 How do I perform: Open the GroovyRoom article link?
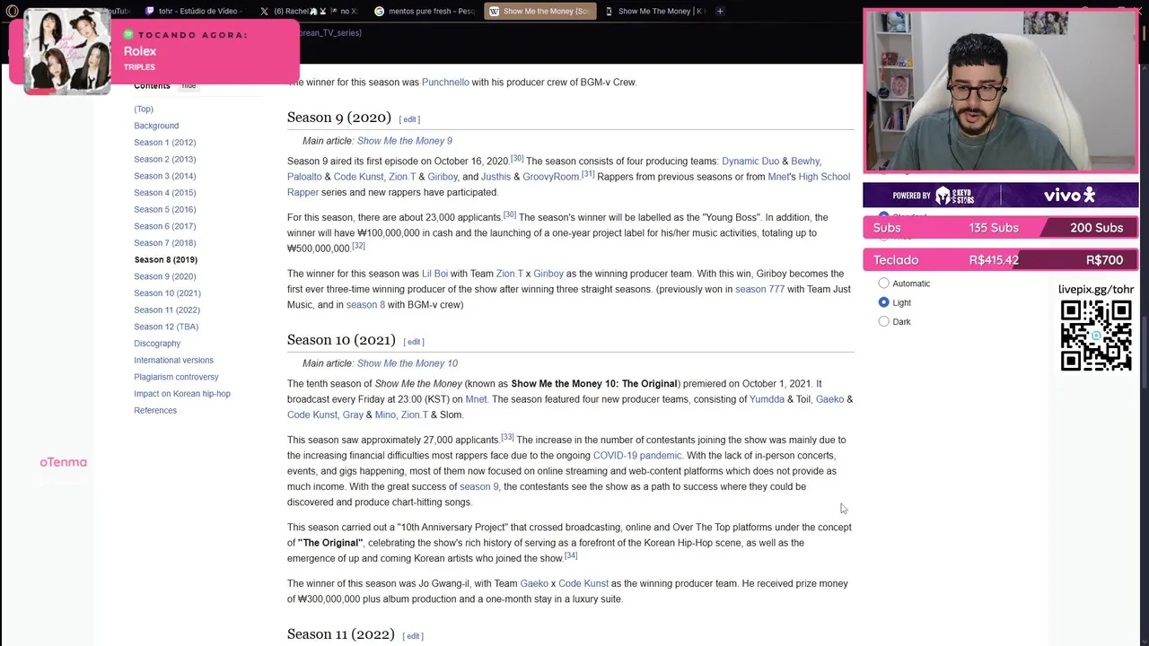(550, 177)
